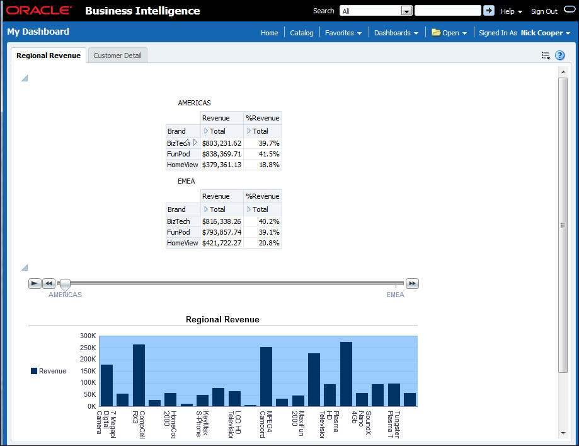The image size is (579, 446).
Task: Open the dashboard page options icon
Action: [546, 56]
